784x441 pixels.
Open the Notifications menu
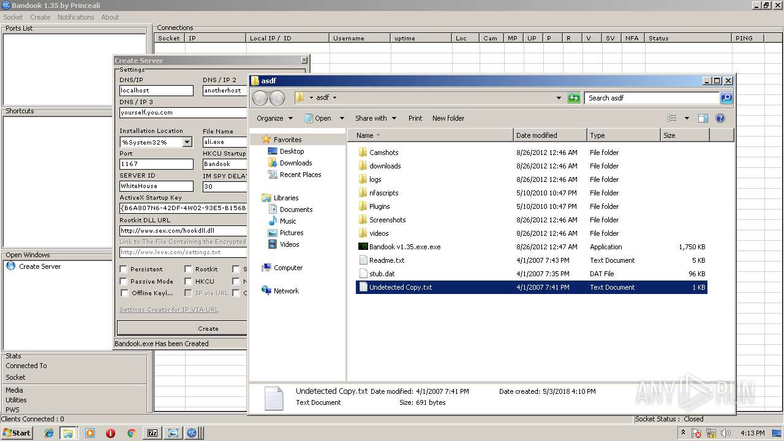pos(75,17)
